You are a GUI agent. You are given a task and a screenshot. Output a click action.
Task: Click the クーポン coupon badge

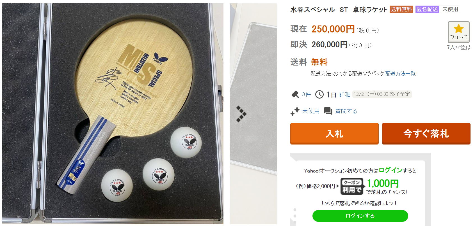(x=352, y=186)
